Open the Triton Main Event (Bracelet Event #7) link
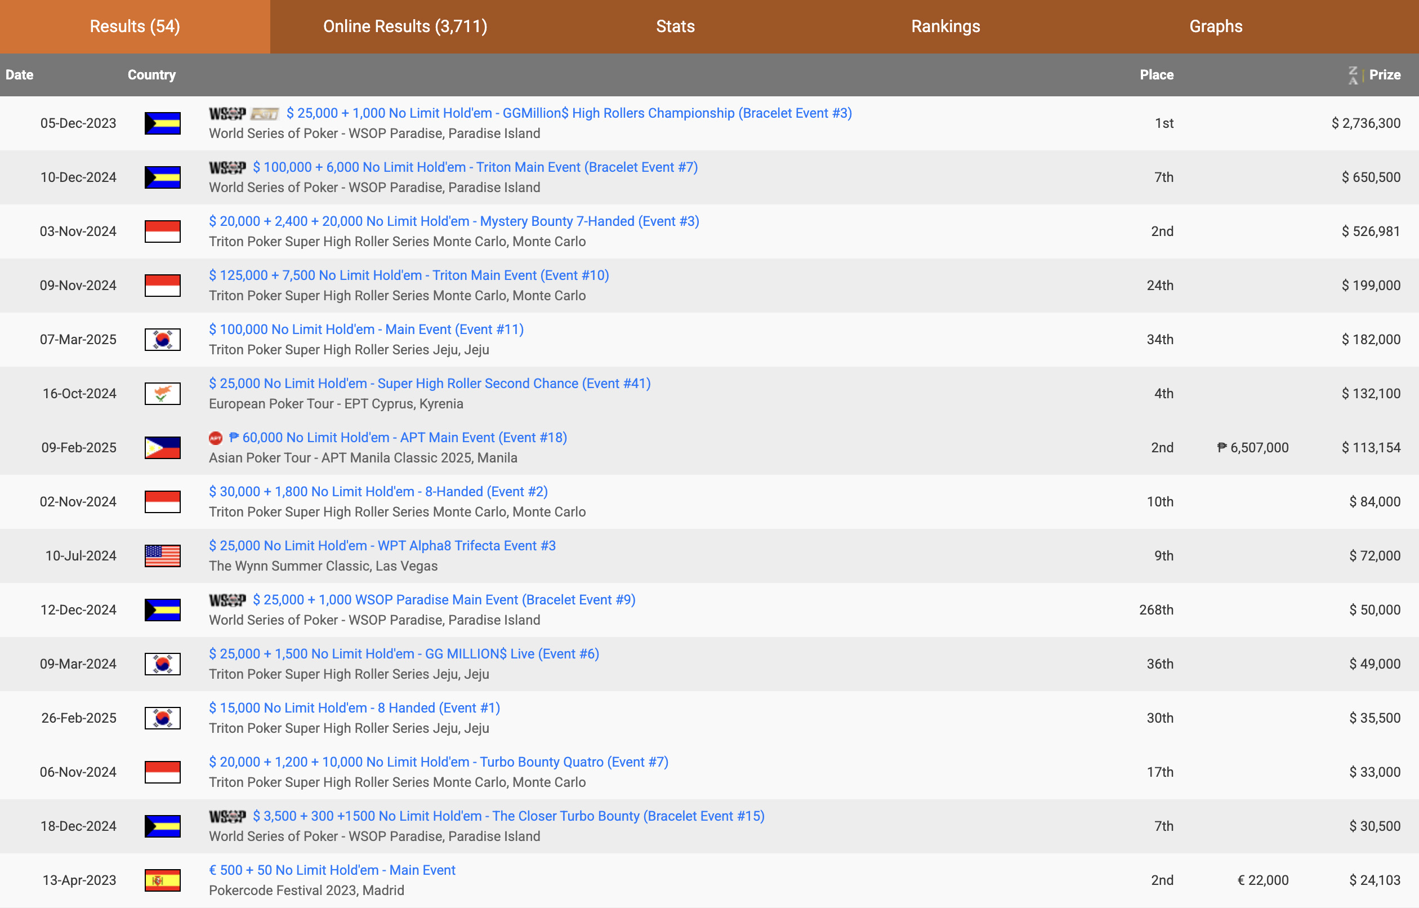This screenshot has height=908, width=1419. tap(475, 167)
